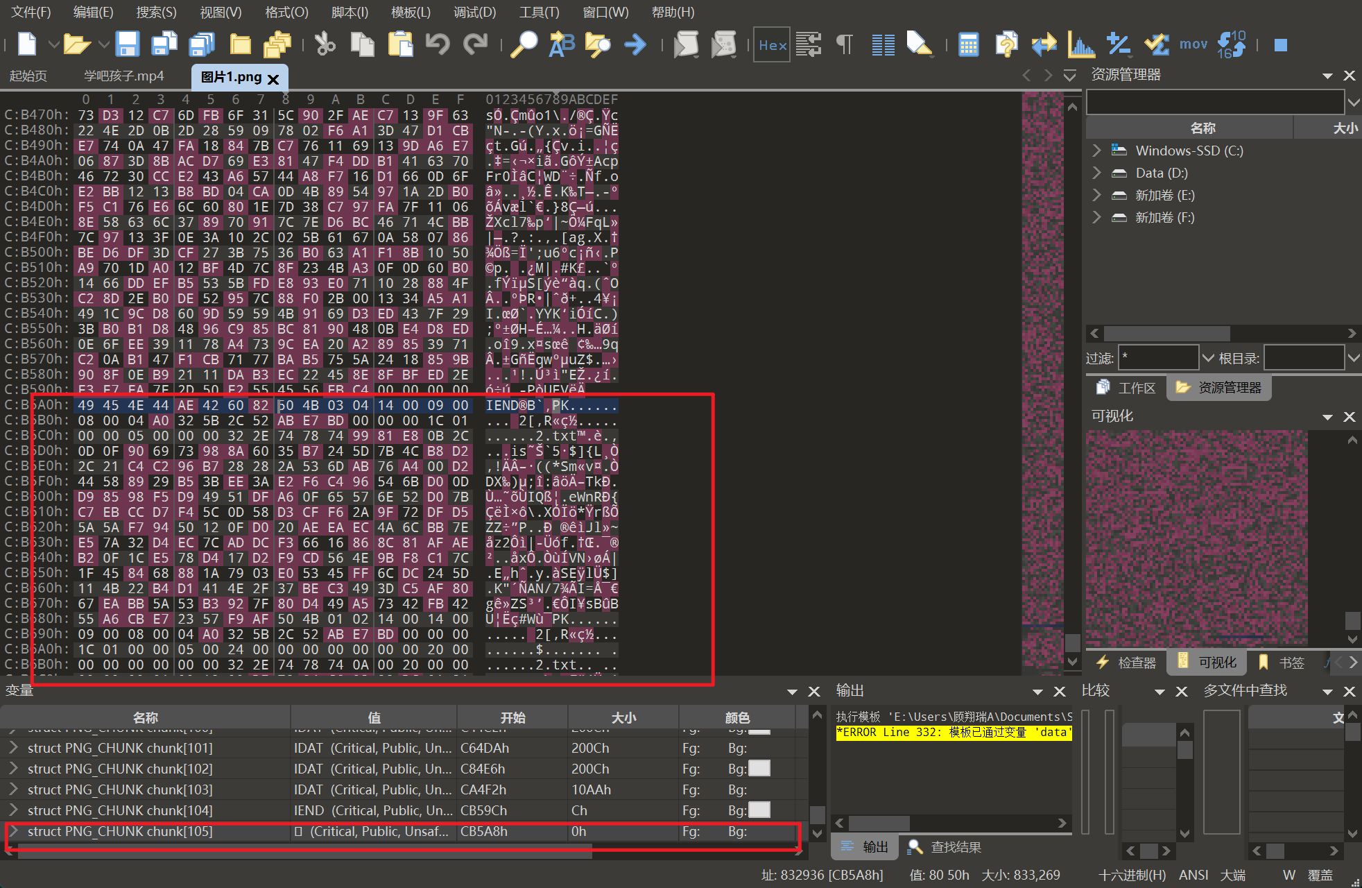Viewport: 1362px width, 888px height.
Task: Toggle the column mode lines icon
Action: click(883, 44)
